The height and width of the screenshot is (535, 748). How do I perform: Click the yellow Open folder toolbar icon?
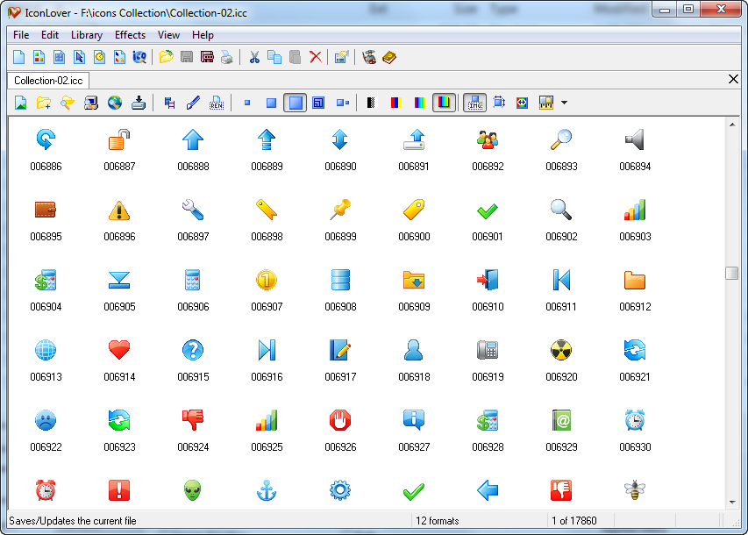point(166,57)
